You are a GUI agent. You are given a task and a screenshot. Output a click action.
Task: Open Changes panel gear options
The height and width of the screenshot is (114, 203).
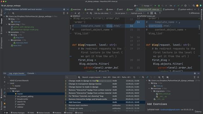64,9
